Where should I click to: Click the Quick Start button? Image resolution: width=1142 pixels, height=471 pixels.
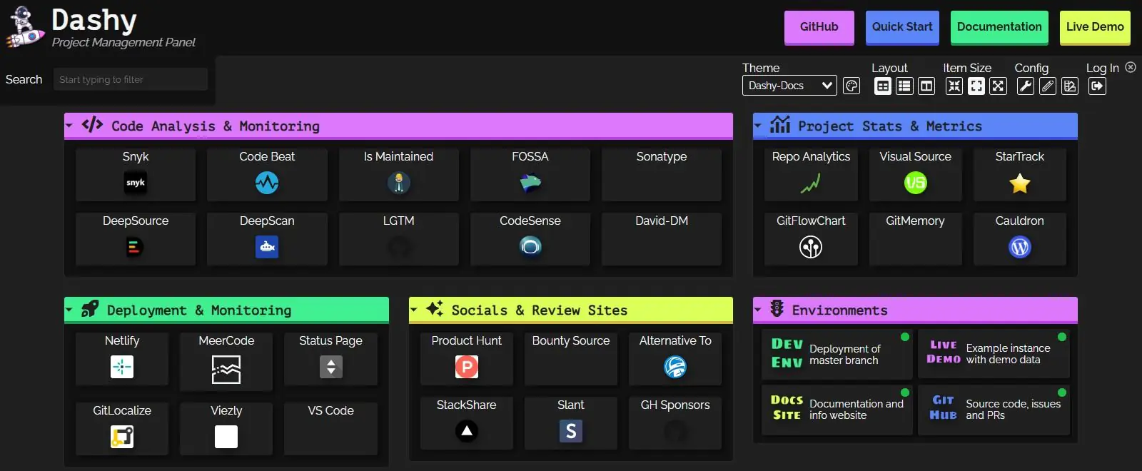pyautogui.click(x=902, y=27)
